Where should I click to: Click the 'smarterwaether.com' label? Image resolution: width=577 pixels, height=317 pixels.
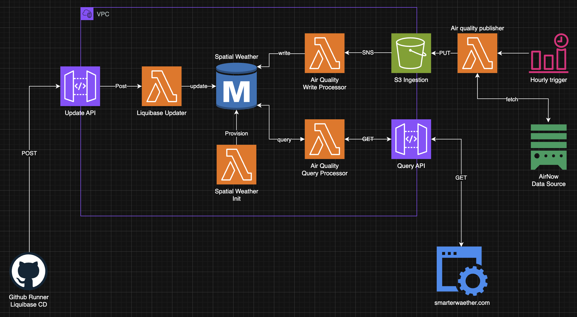[462, 302]
